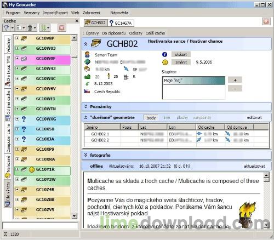Click the search input field below cache list
This screenshot has width=274, height=240.
coord(41,225)
